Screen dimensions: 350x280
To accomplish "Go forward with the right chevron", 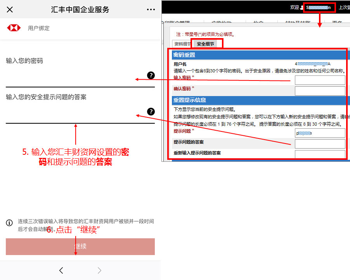I will pyautogui.click(x=99, y=270).
